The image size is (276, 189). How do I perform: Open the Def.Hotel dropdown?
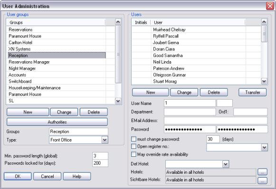(226, 164)
